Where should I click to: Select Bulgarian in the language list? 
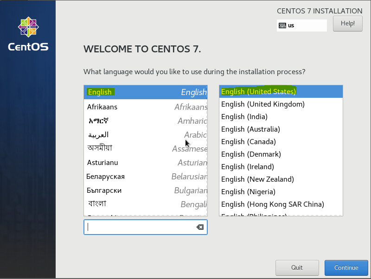pos(145,190)
